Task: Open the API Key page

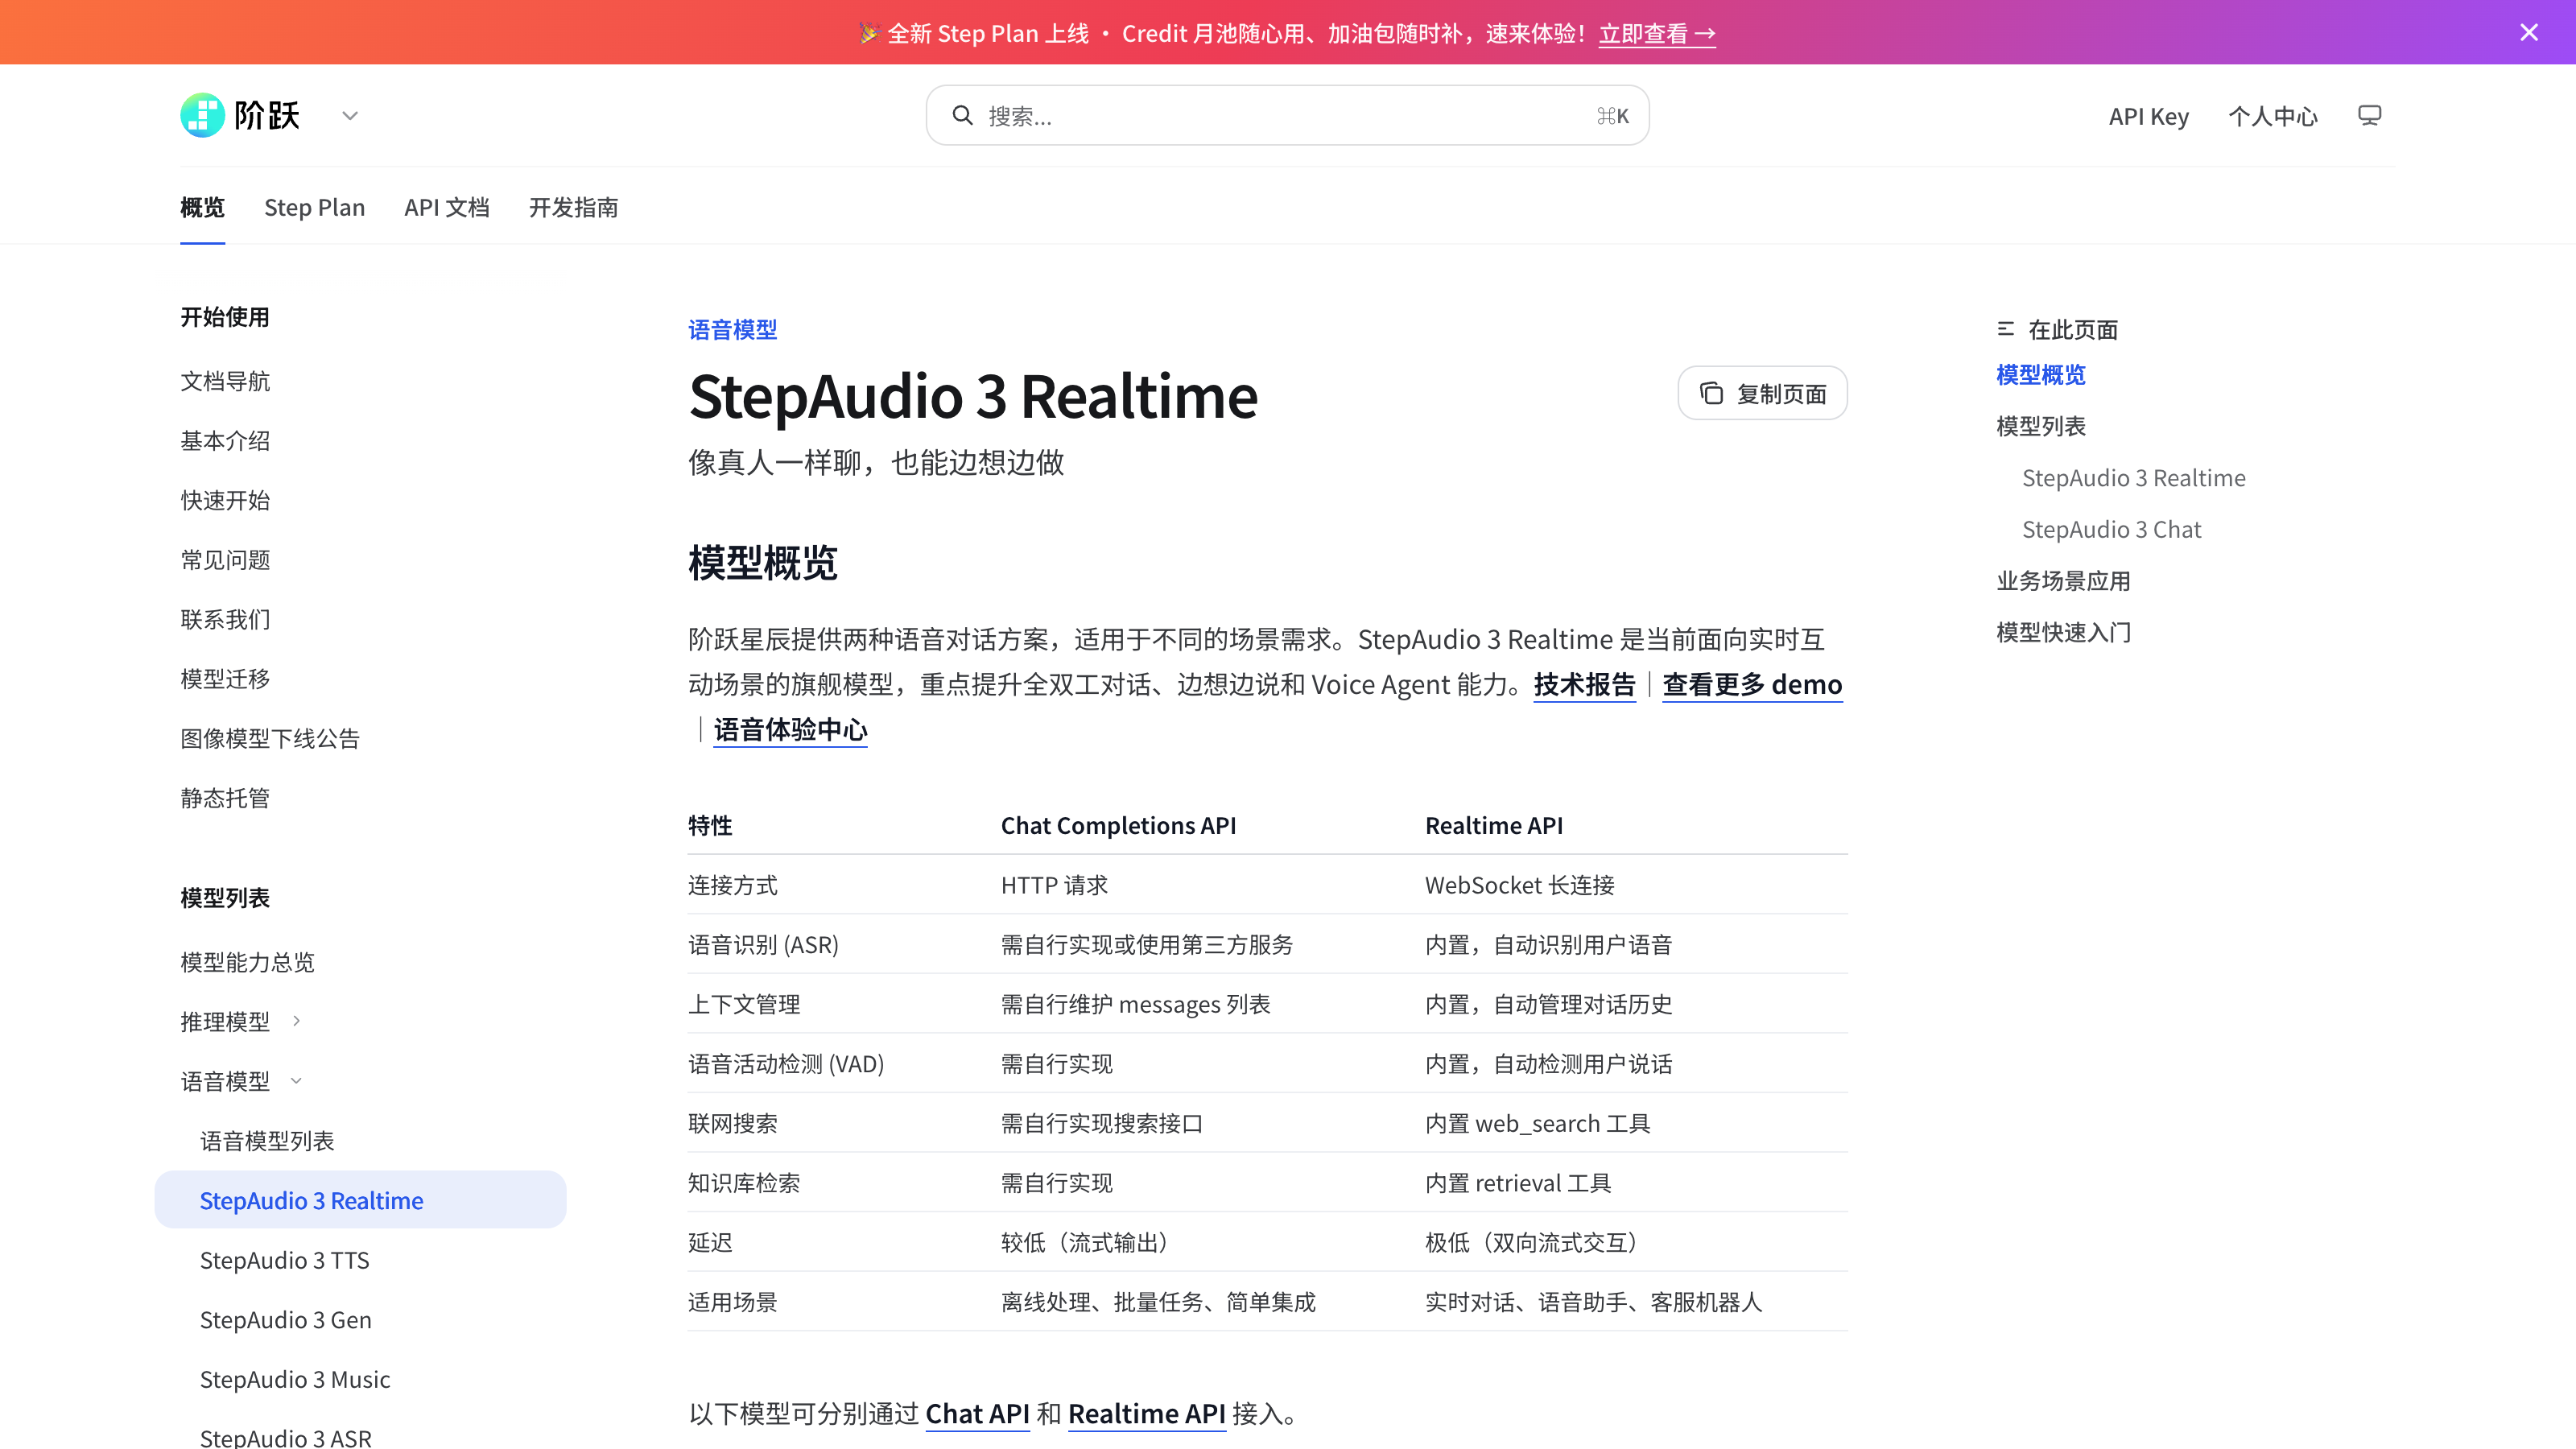Action: pos(2148,117)
